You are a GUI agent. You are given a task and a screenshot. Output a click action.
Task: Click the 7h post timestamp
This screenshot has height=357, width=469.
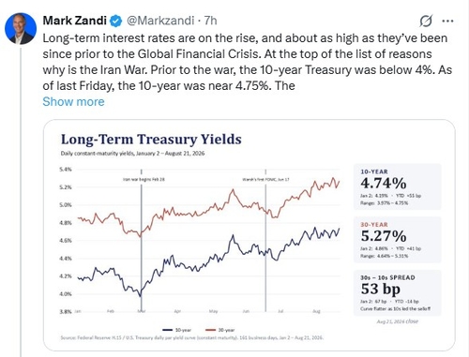(210, 21)
